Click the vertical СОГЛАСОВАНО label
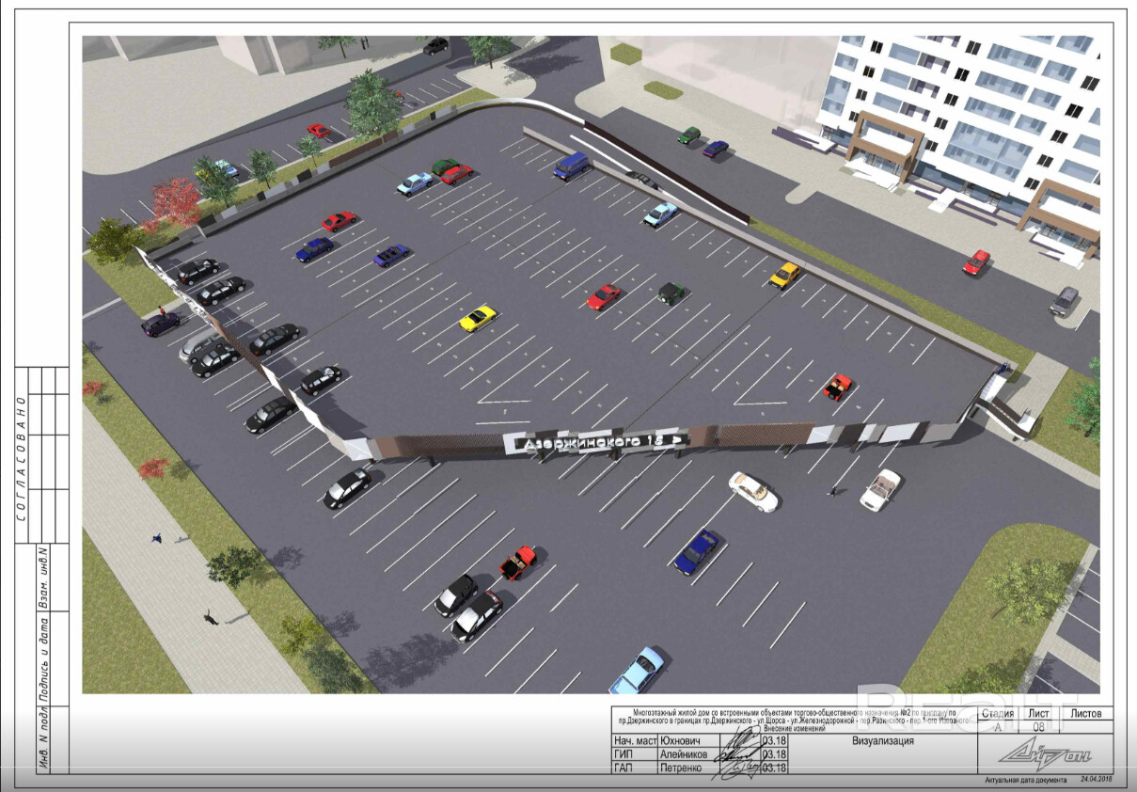 pos(21,459)
